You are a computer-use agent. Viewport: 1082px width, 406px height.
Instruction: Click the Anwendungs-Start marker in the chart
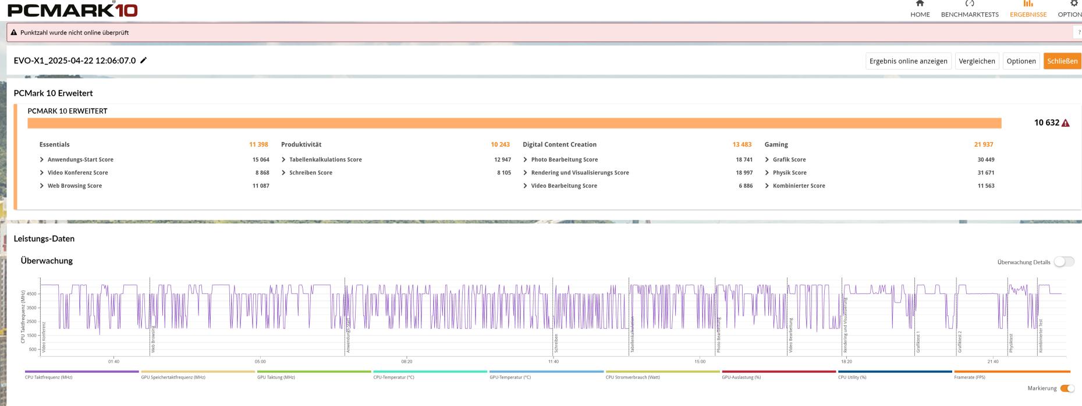tap(348, 336)
